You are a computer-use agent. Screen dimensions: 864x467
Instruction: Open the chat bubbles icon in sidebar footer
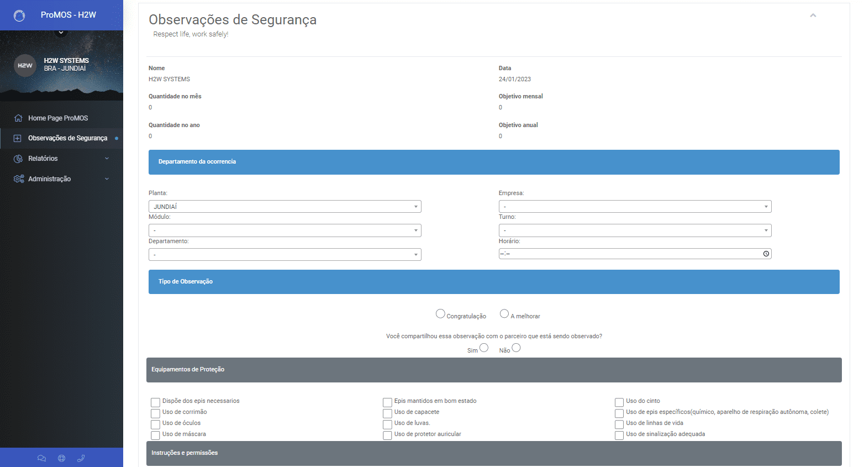[x=41, y=458]
